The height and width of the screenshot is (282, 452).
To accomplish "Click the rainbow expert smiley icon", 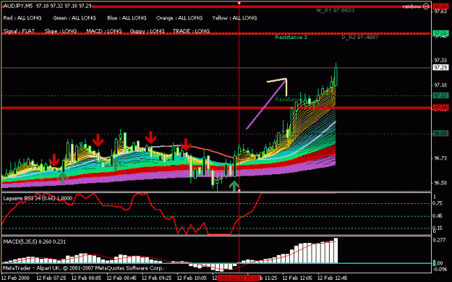I will pyautogui.click(x=426, y=7).
